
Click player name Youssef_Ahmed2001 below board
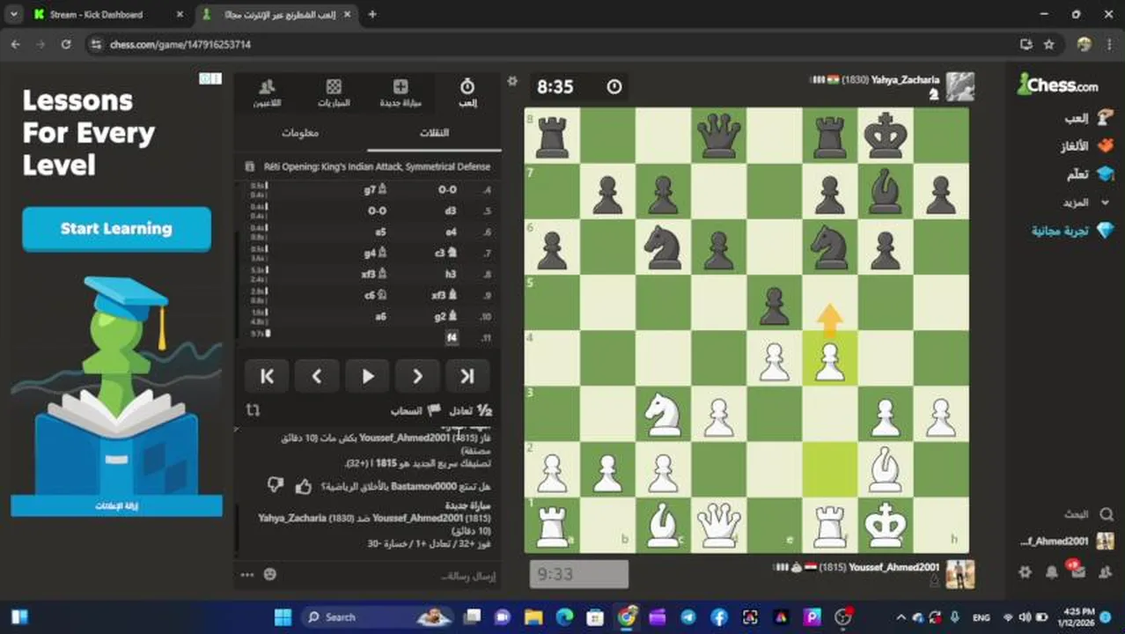[x=894, y=567]
